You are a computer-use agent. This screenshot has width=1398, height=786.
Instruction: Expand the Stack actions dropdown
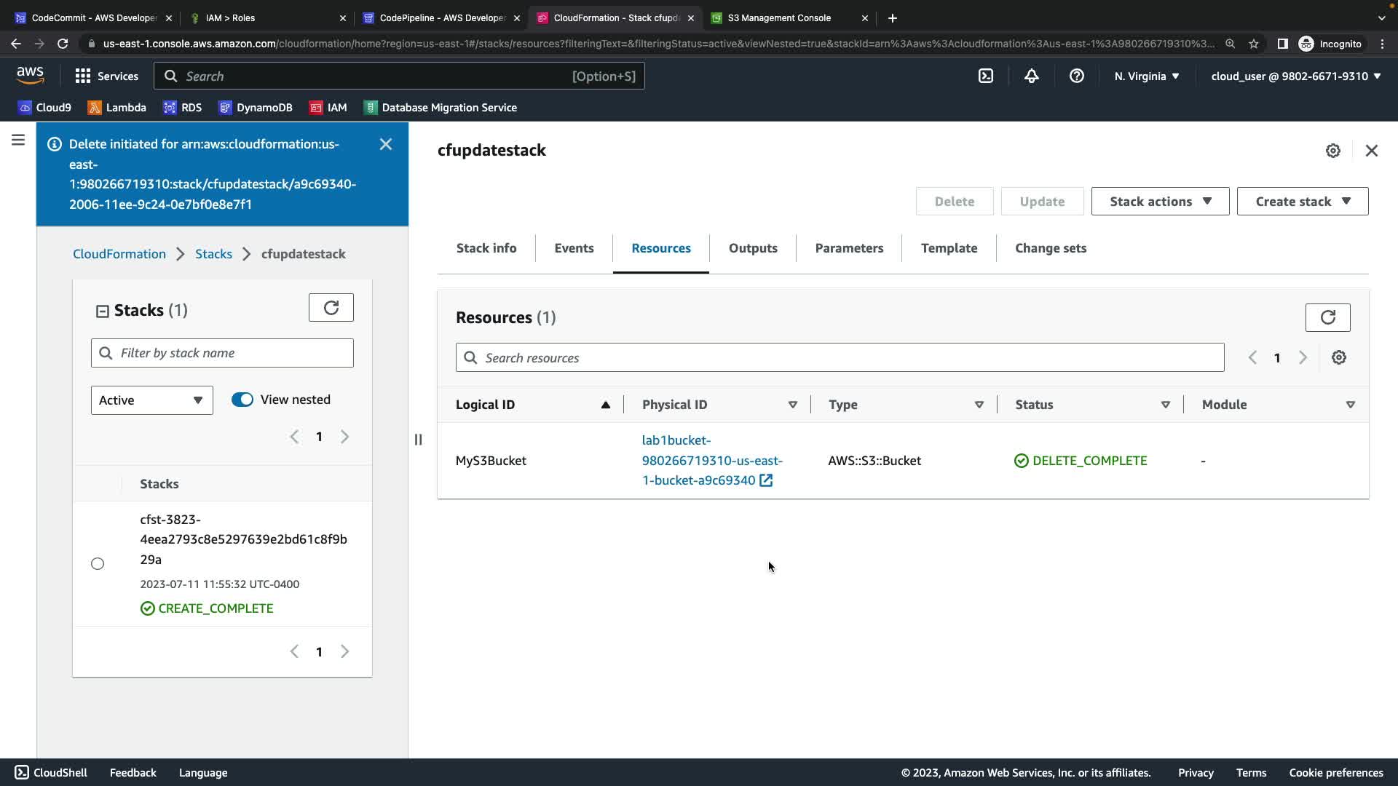1159,202
